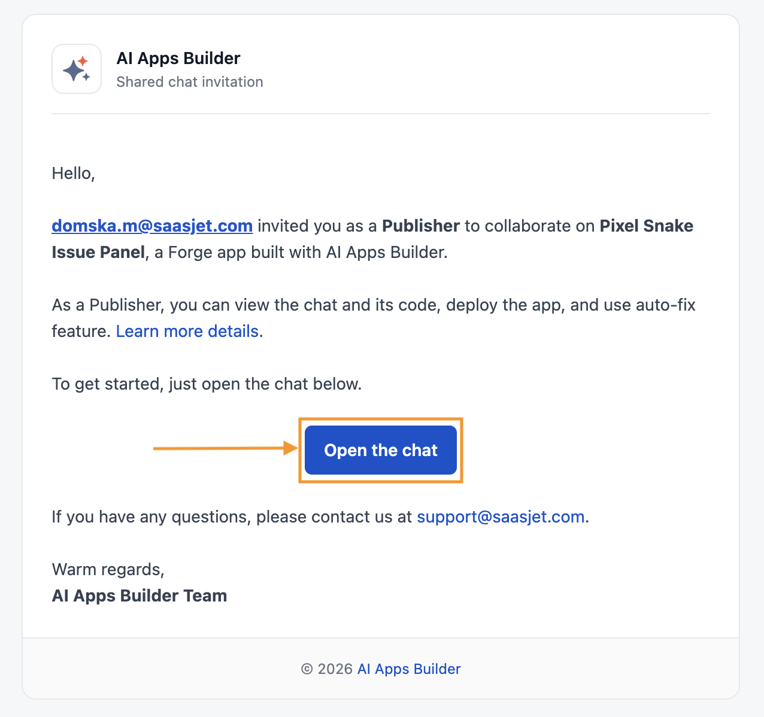764x717 pixels.
Task: Click the bold Issue Panel text
Action: [99, 252]
